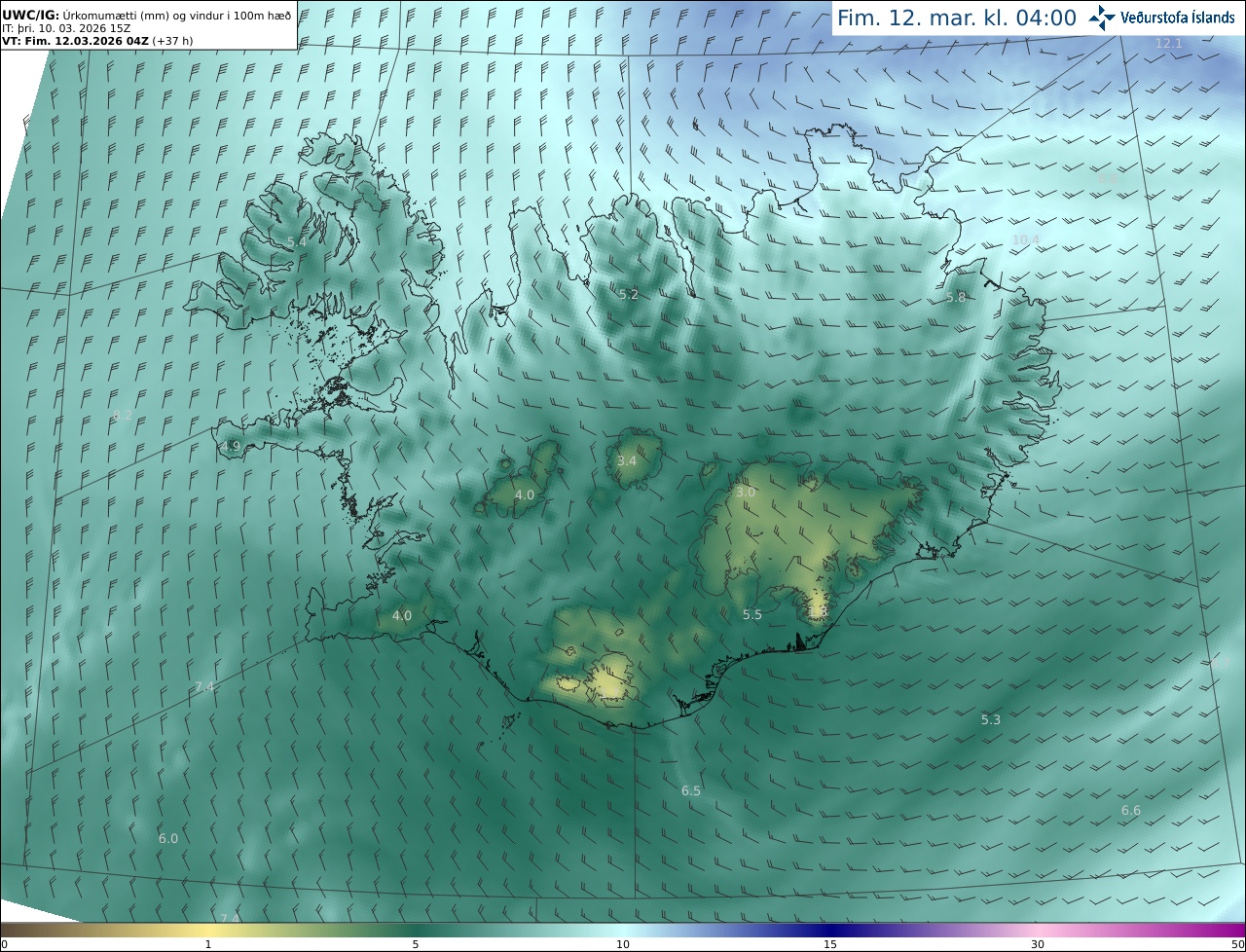Click the colorbar tick label 10
1246x952 pixels.
[x=623, y=945]
